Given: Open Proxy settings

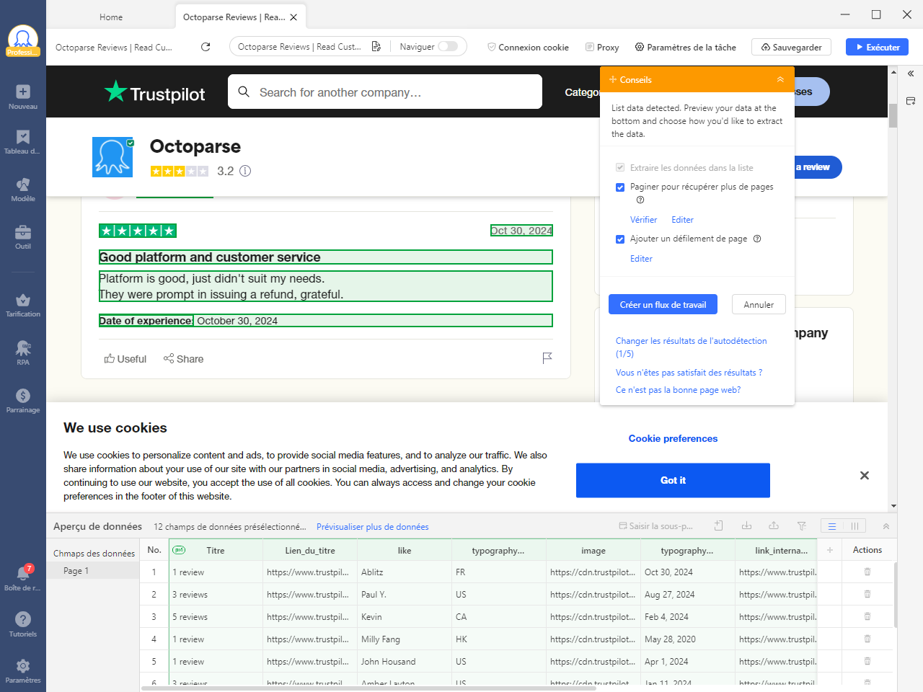Looking at the screenshot, I should click(x=602, y=47).
